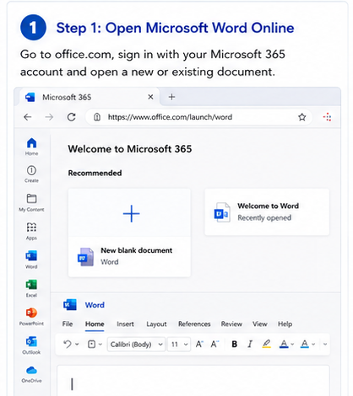Switch to the Layout ribbon tab
Viewport: 353px width, 396px height.
(x=156, y=324)
